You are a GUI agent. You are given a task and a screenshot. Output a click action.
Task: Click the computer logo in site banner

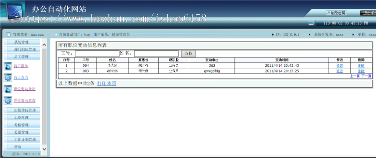coord(15,13)
